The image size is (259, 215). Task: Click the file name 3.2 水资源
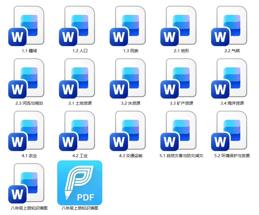coord(131,103)
